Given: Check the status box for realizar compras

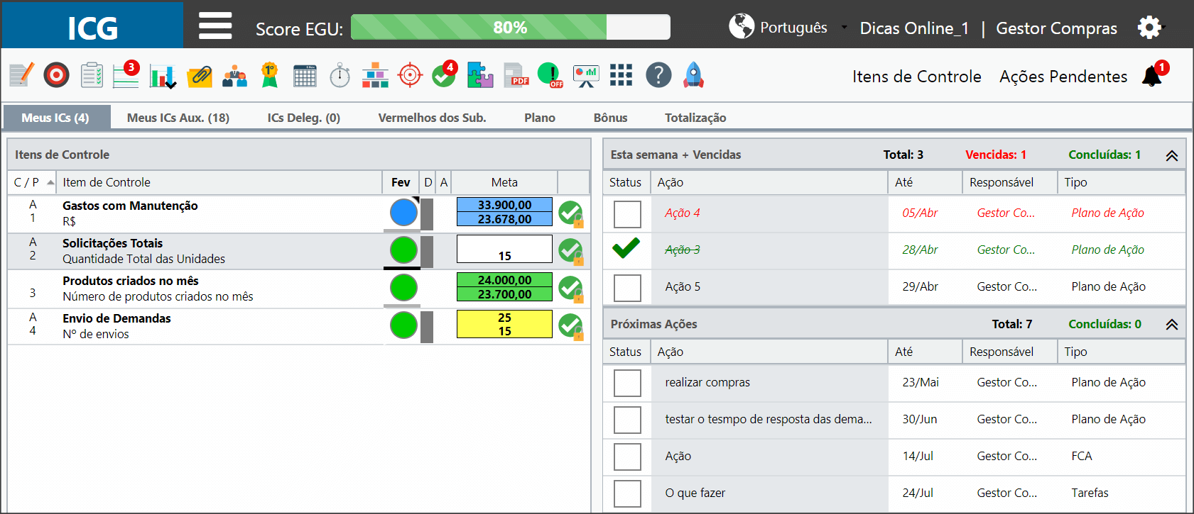Looking at the screenshot, I should click(x=627, y=383).
